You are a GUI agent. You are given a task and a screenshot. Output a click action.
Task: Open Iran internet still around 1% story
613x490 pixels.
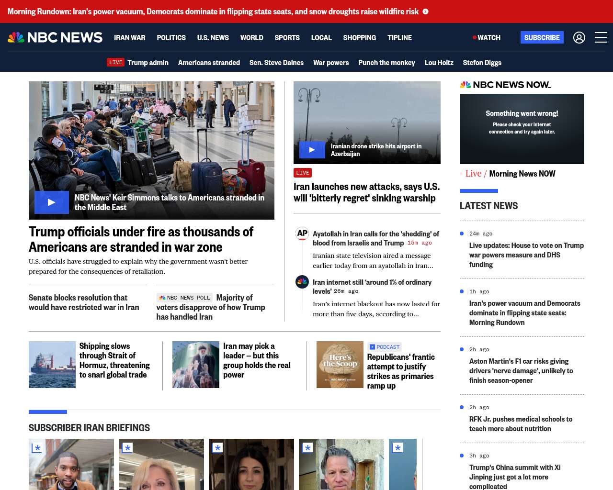[372, 287]
